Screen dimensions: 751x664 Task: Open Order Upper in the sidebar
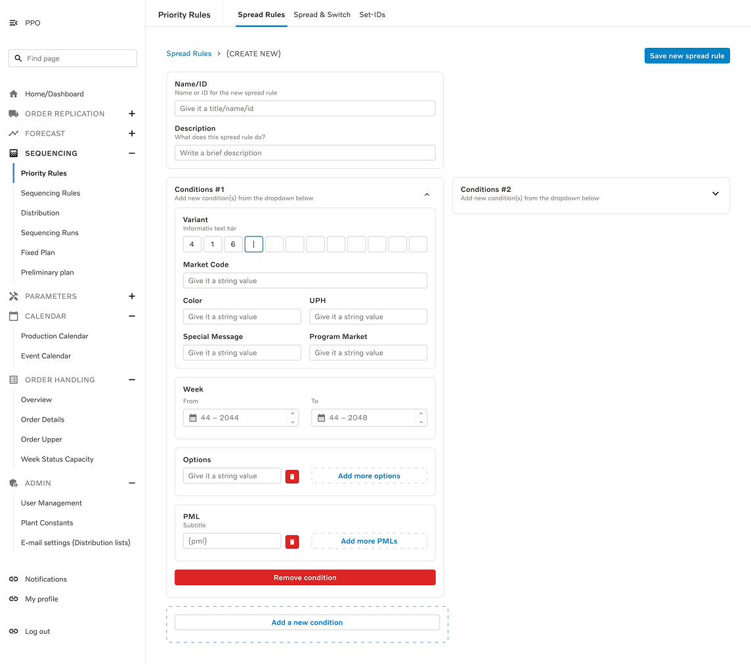tap(41, 440)
